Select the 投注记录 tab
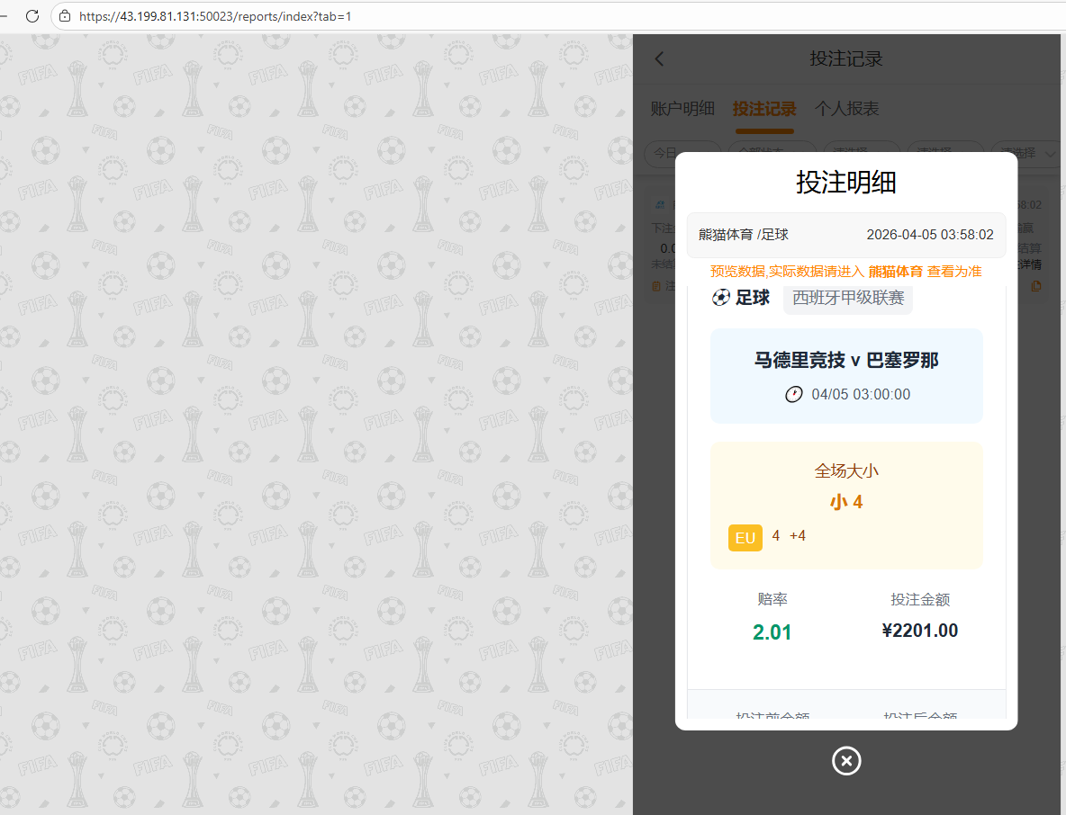 coord(764,109)
